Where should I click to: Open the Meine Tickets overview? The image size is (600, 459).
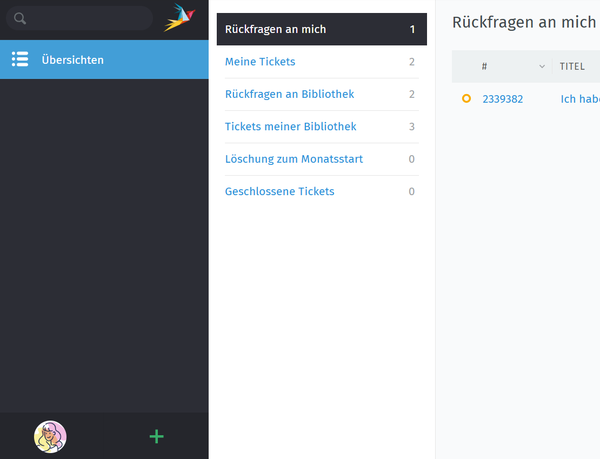[260, 62]
